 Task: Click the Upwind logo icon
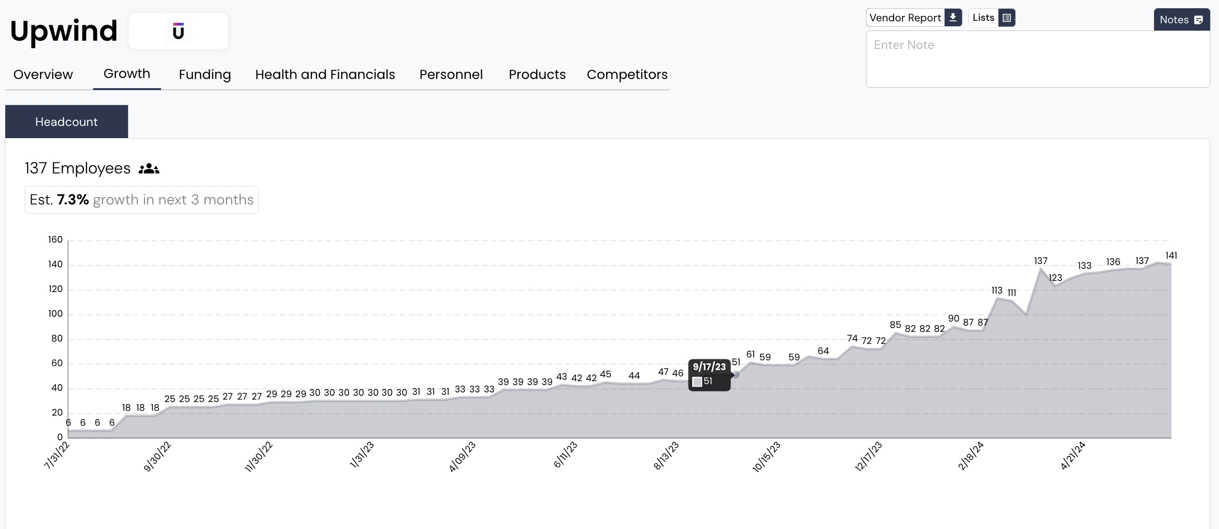178,31
